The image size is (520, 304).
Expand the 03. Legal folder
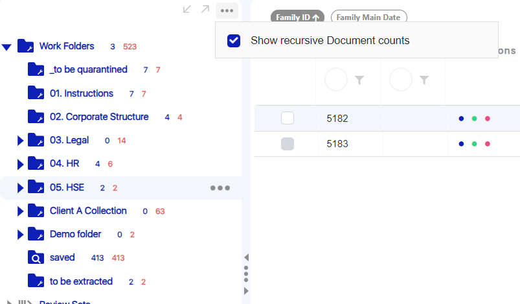20,141
